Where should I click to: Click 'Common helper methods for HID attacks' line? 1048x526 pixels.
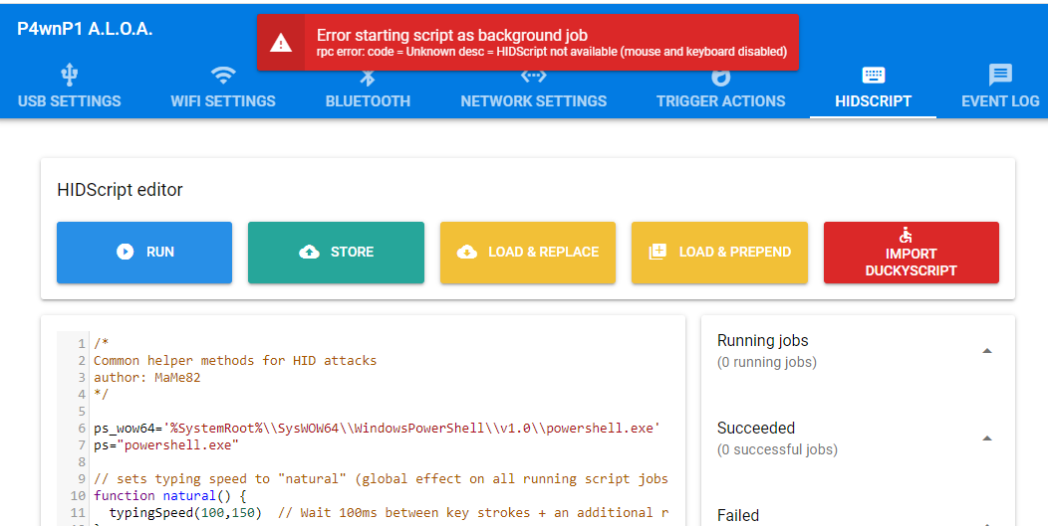(x=235, y=361)
